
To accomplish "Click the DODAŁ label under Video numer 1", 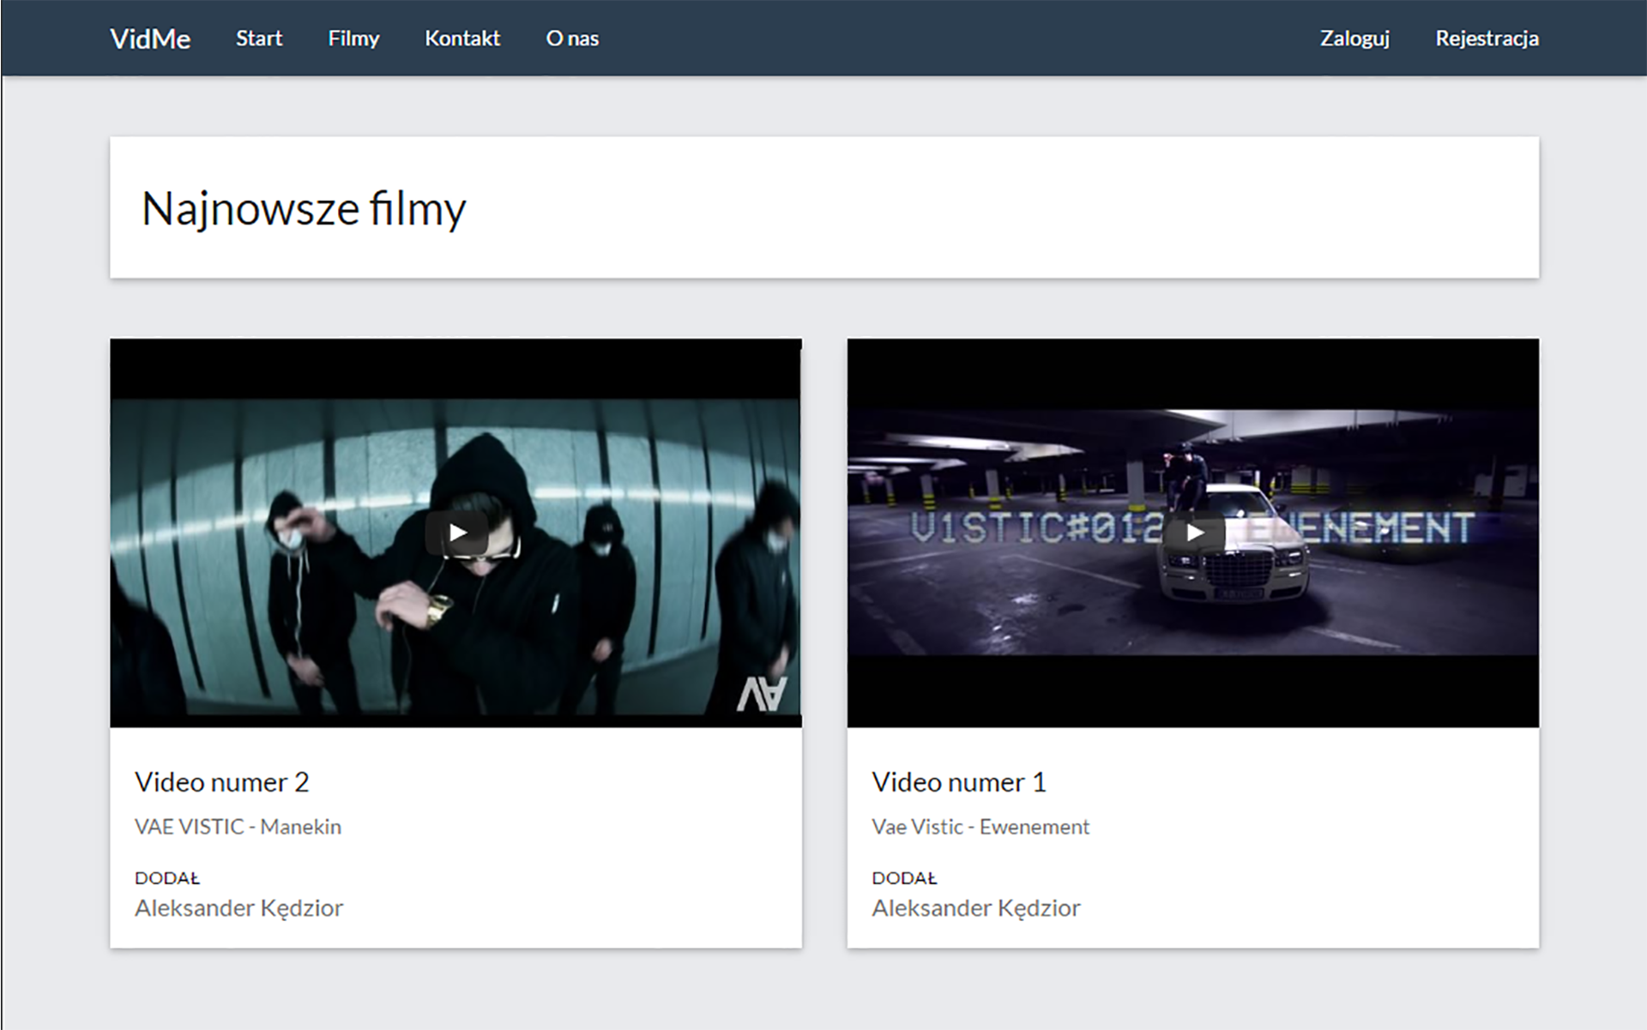I will 904,878.
